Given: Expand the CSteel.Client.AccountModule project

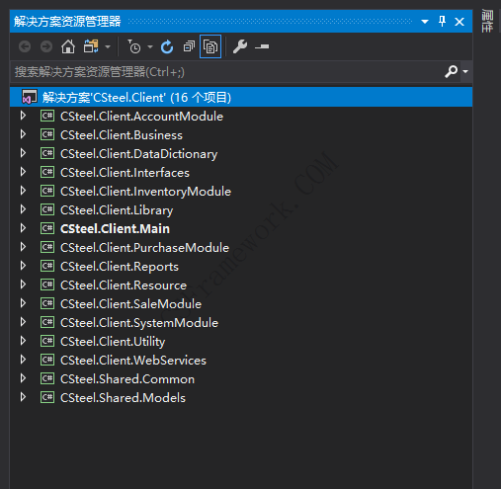Looking at the screenshot, I should pos(23,116).
